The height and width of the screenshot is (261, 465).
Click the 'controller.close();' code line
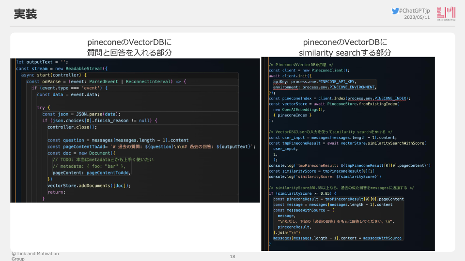tap(72, 127)
